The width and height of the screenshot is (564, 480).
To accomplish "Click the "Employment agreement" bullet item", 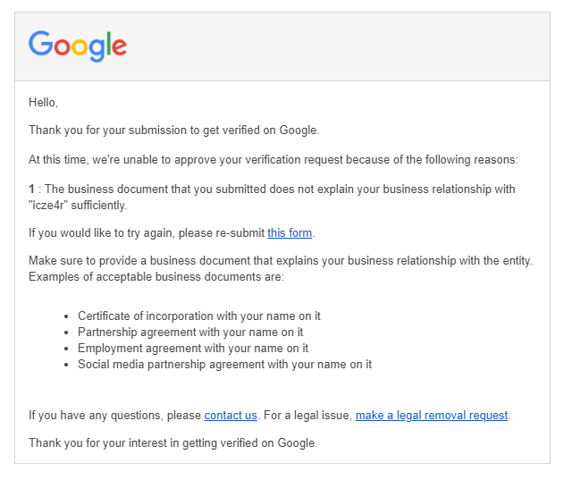I will 193,349.
